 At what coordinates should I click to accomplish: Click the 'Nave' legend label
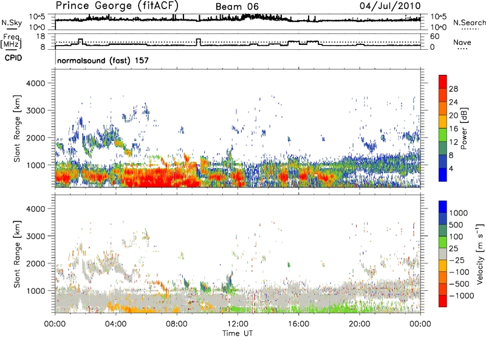[x=462, y=42]
